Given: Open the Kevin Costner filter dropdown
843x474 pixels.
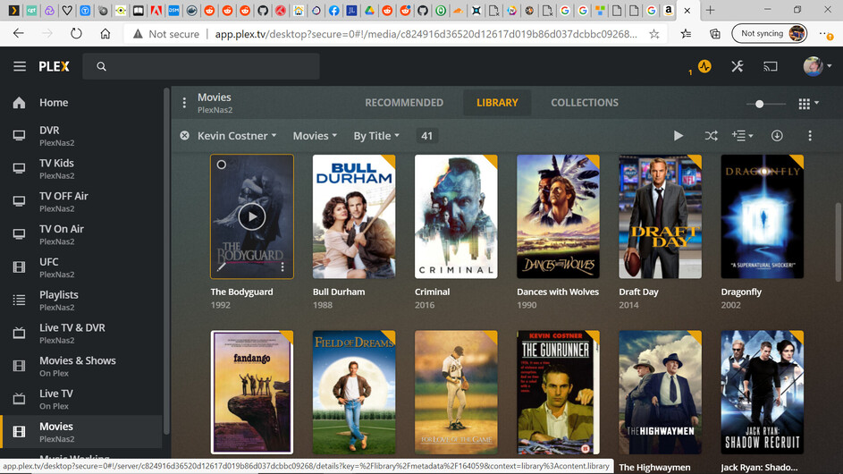Looking at the screenshot, I should point(237,136).
